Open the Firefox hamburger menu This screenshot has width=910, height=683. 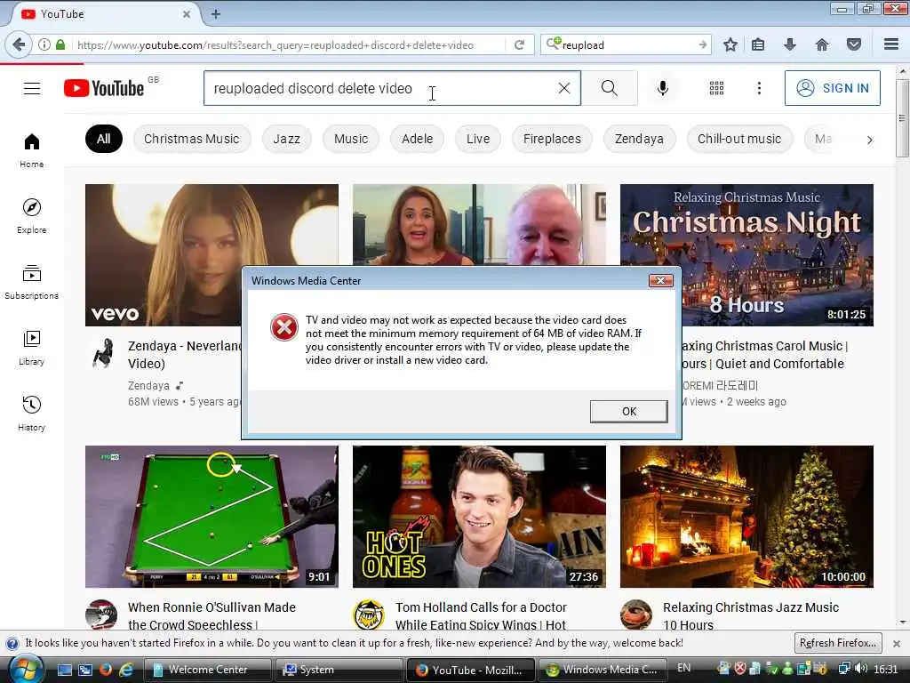[891, 44]
